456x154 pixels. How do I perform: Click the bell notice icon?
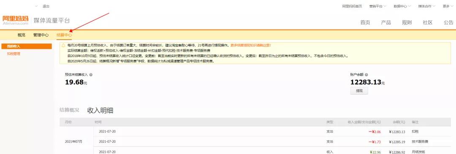63,45
